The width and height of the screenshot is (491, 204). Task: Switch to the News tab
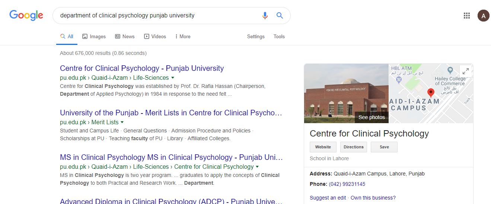[125, 36]
